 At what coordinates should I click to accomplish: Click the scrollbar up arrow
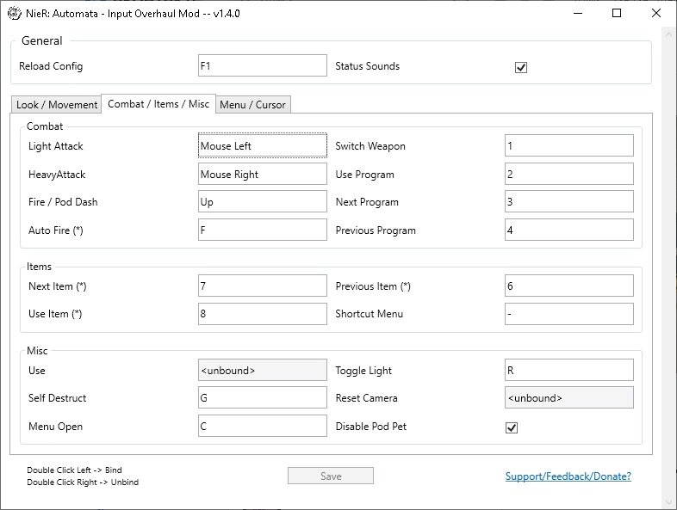coord(669,34)
